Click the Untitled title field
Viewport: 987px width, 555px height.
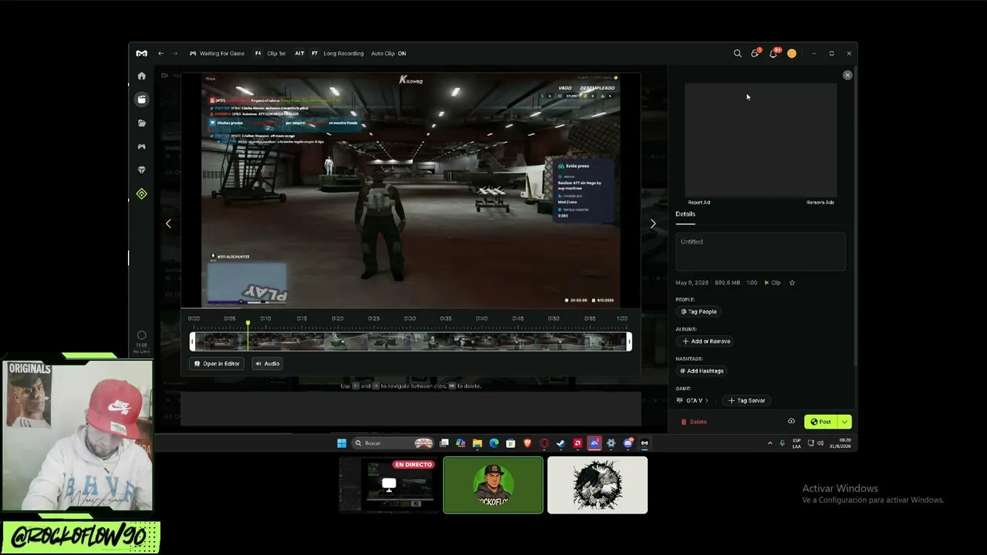(760, 252)
